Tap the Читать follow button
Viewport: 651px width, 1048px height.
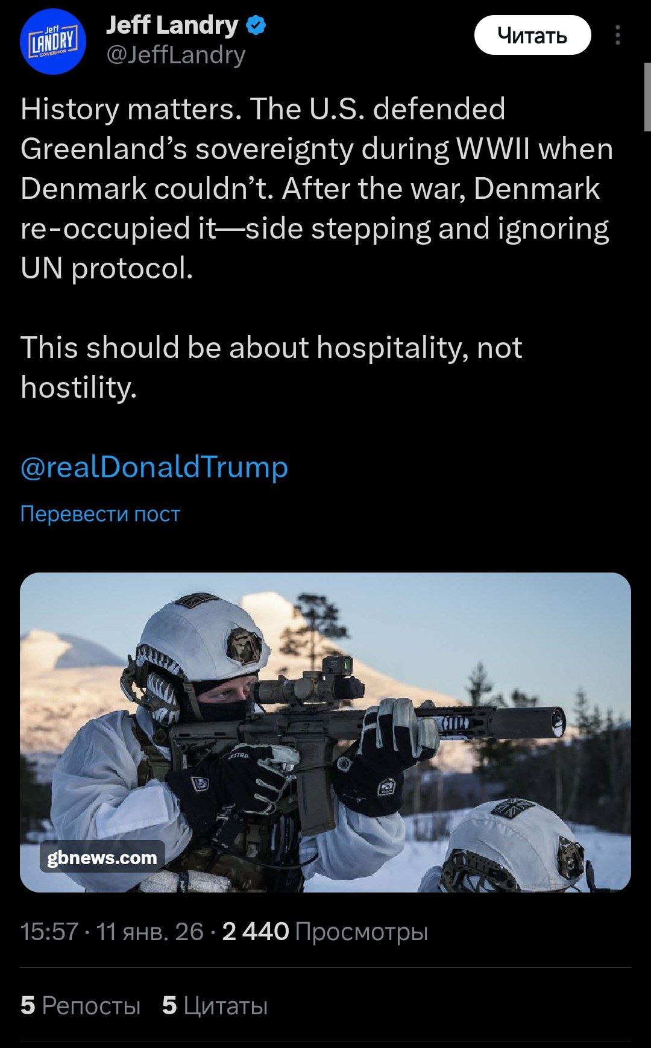coord(532,36)
